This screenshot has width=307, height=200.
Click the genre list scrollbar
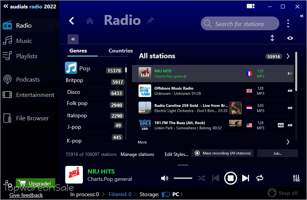126,70
